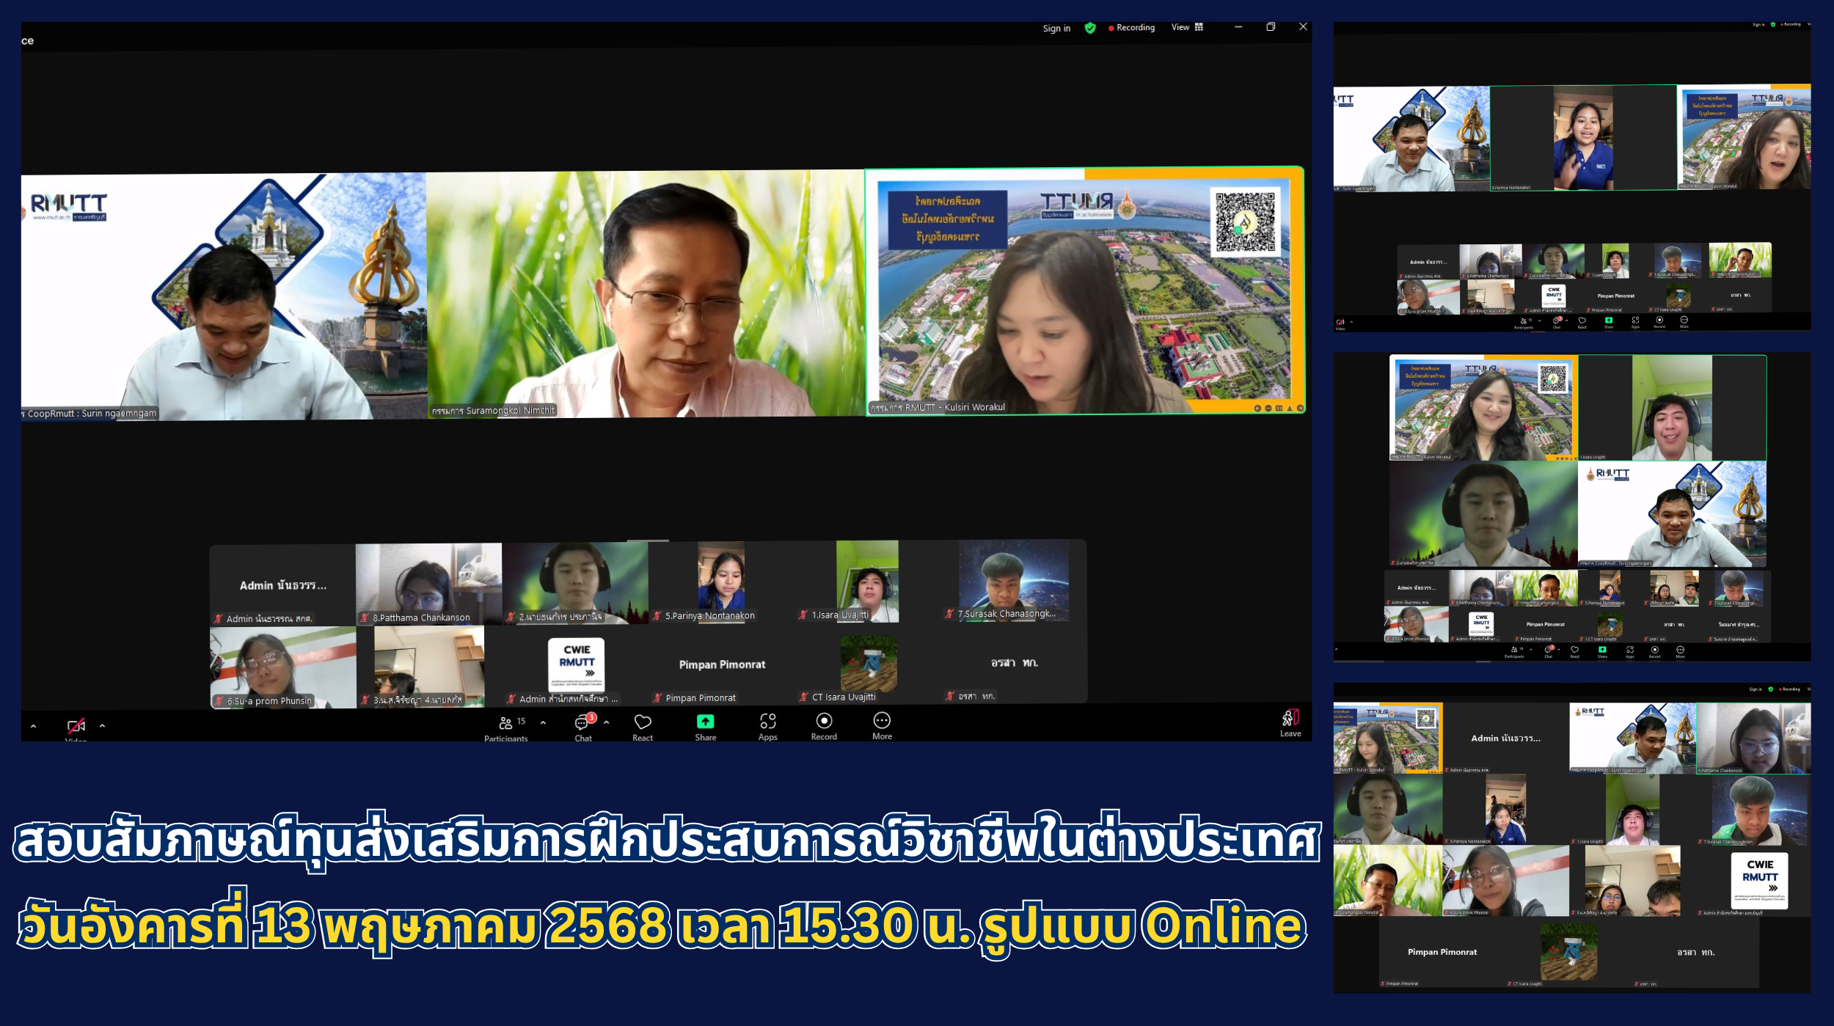Select 8.Patthama Chankanson's video thumbnail

coord(428,584)
